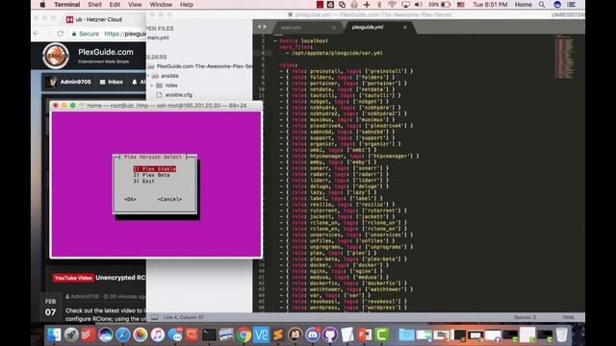This screenshot has width=616, height=346.
Task: Click the red recording icon in menu bar
Action: tap(320, 5)
